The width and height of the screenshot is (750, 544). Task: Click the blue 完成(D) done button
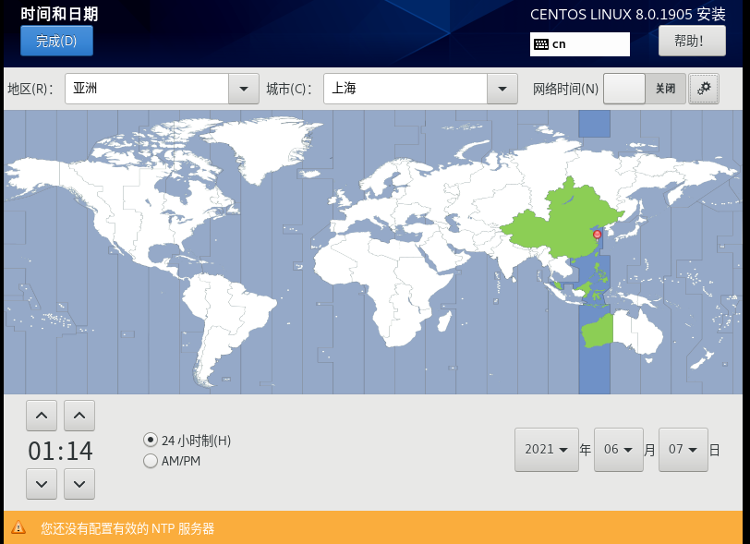coord(56,41)
